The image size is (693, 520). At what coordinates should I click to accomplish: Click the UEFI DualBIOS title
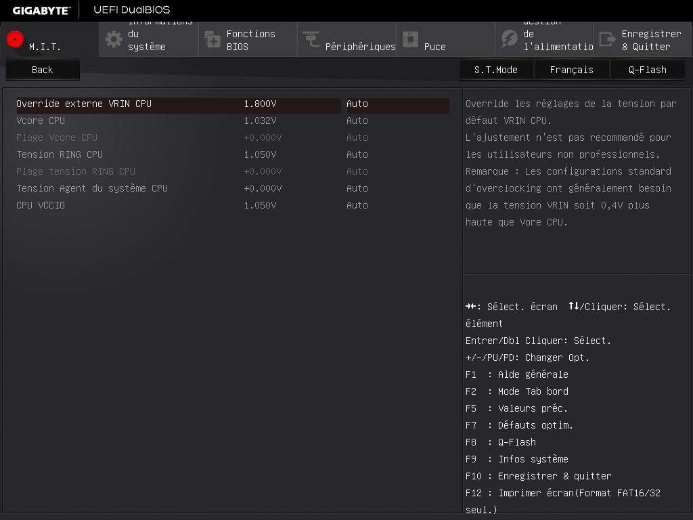click(132, 9)
